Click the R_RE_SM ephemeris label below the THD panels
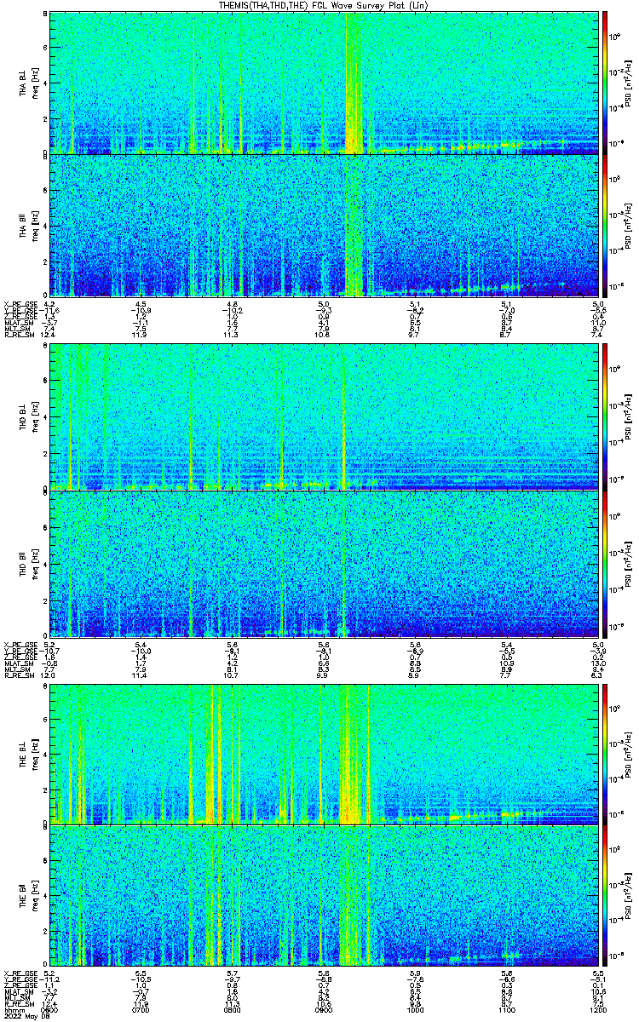639x1022 pixels. [17, 675]
